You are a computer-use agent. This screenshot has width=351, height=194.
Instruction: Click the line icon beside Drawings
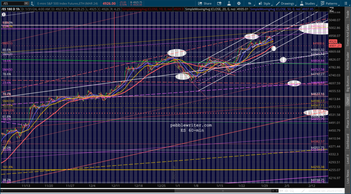coord(278,3)
